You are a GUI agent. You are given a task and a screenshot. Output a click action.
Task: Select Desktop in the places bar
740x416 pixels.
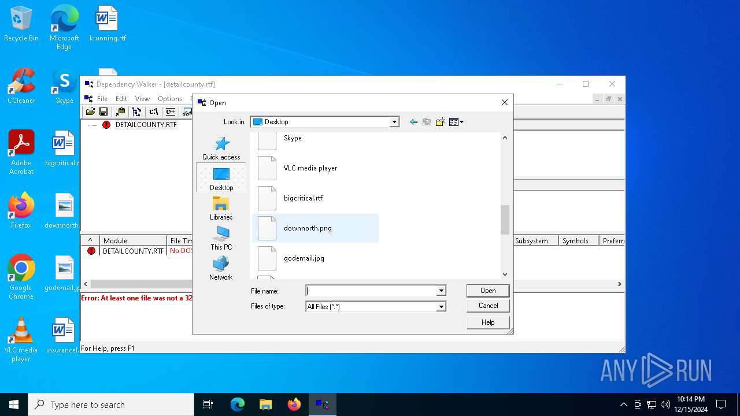click(221, 178)
